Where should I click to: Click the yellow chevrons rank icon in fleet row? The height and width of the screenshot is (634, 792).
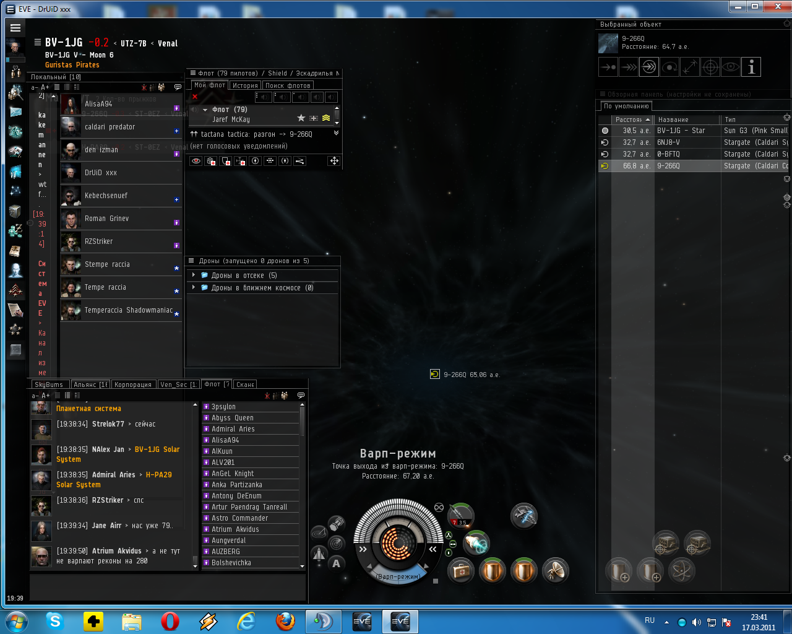pos(326,118)
